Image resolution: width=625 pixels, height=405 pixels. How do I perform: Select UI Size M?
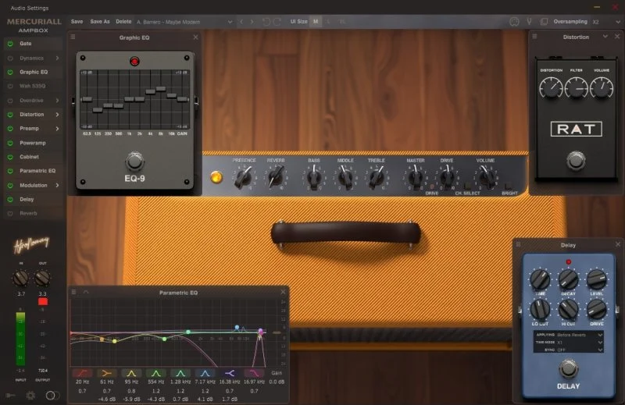[316, 22]
